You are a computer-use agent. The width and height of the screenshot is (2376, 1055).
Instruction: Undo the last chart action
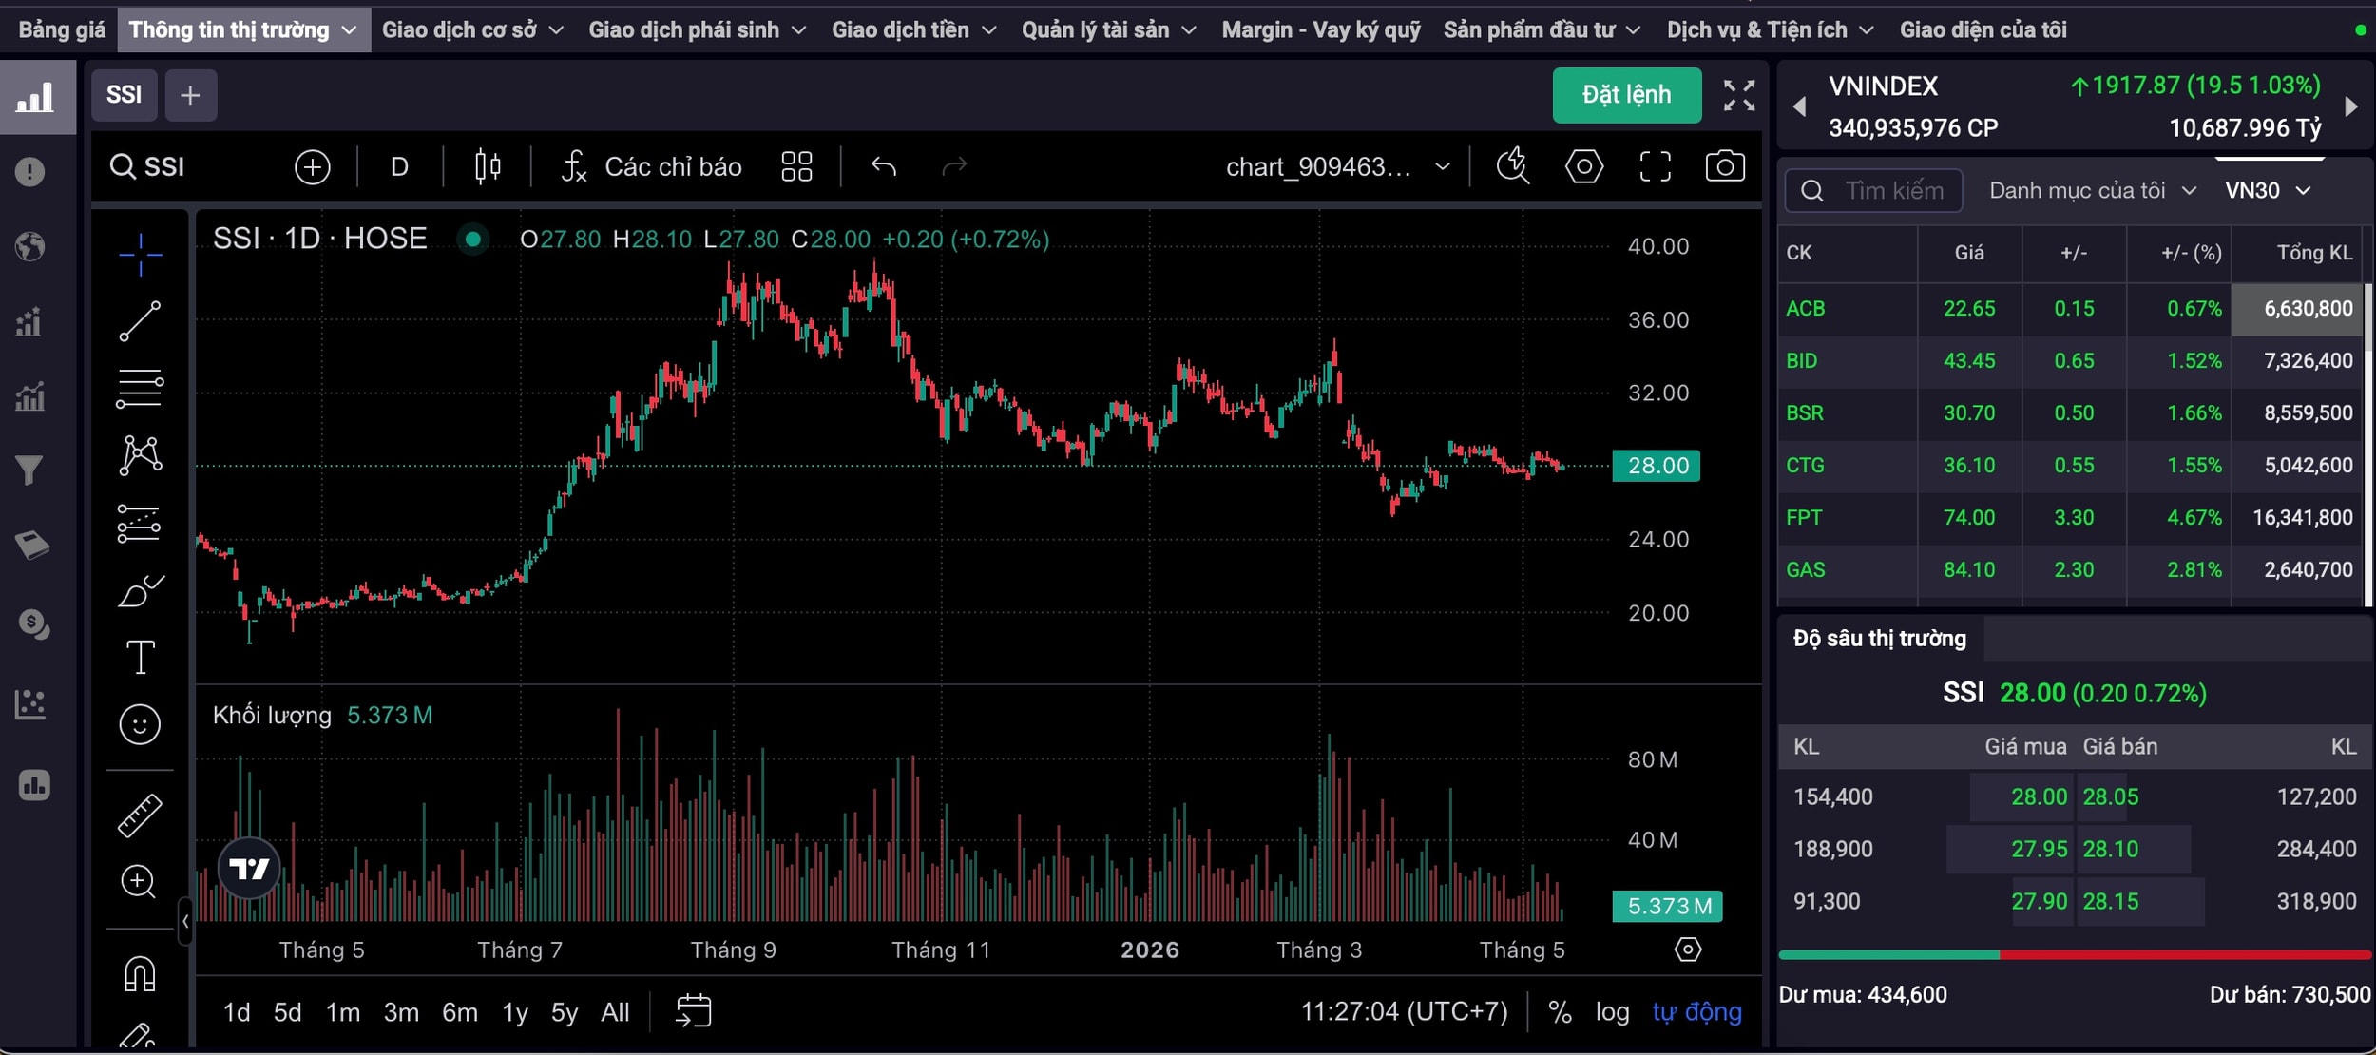[x=884, y=167]
